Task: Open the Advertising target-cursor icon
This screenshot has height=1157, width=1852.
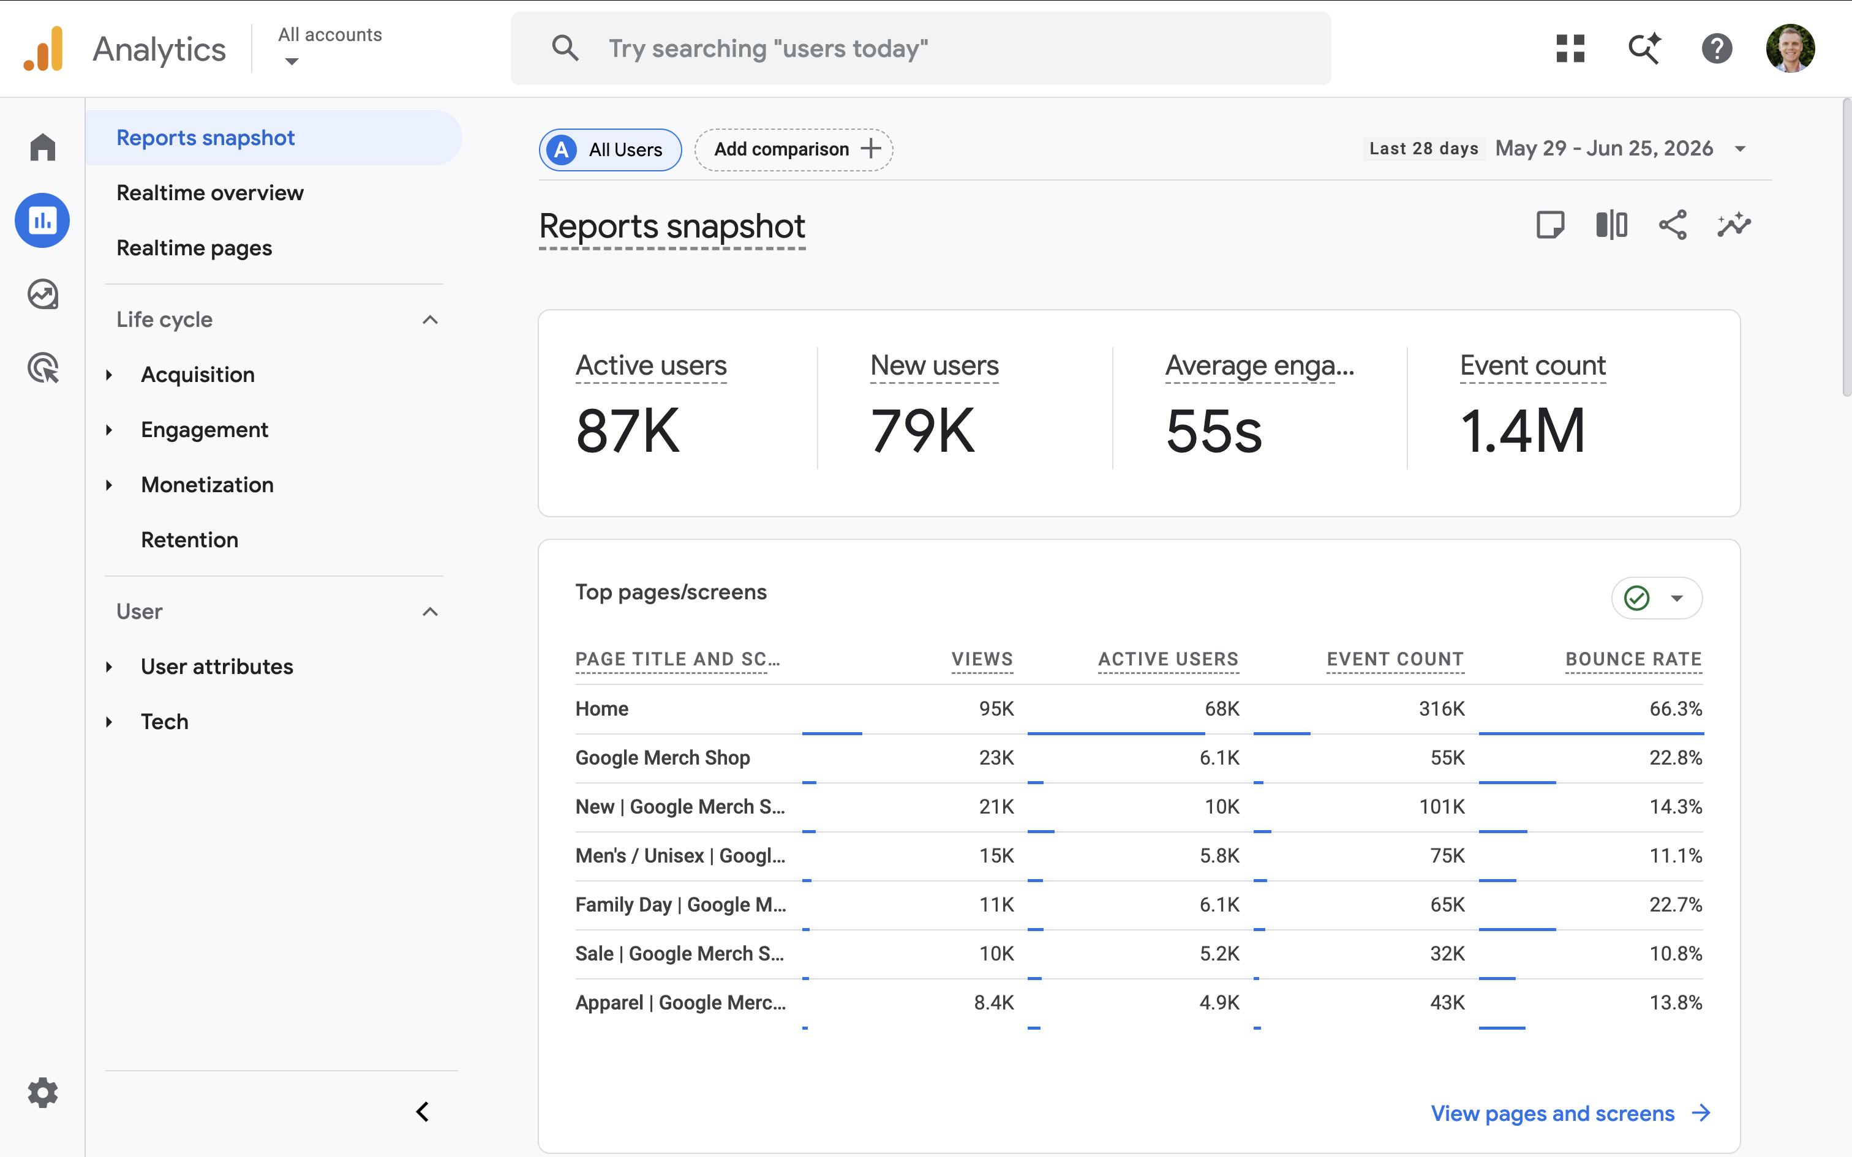Action: click(x=43, y=367)
